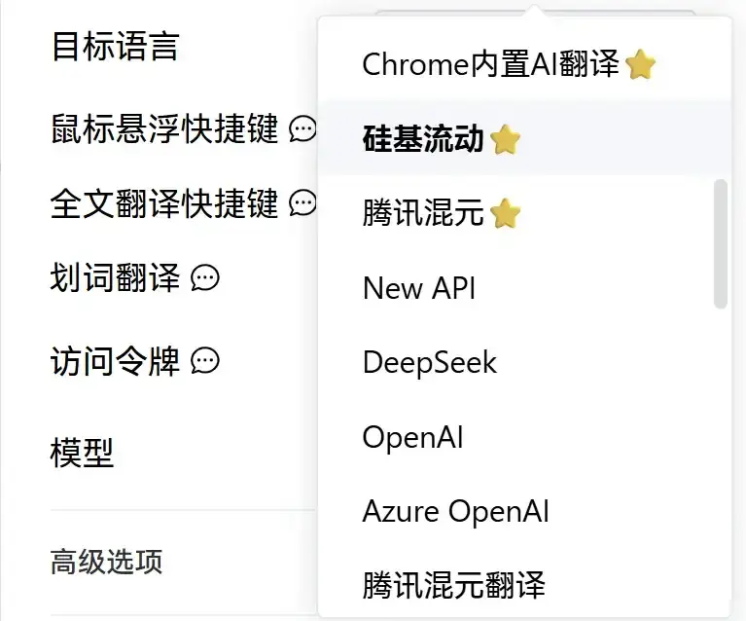Click the 划词翻译 setting label
The height and width of the screenshot is (621, 746).
pyautogui.click(x=115, y=277)
